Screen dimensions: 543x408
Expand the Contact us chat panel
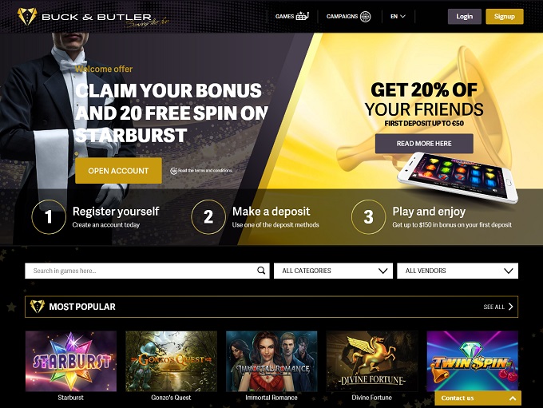click(478, 398)
